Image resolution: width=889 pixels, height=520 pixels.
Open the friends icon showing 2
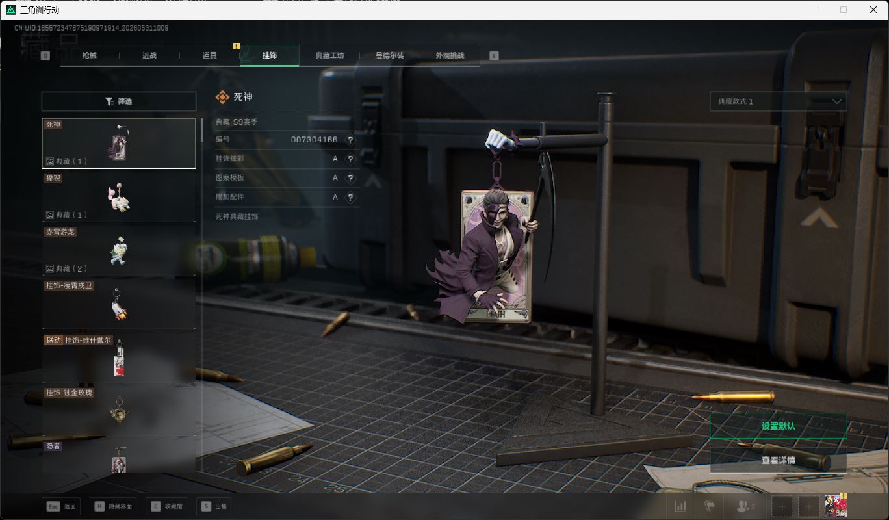click(745, 506)
